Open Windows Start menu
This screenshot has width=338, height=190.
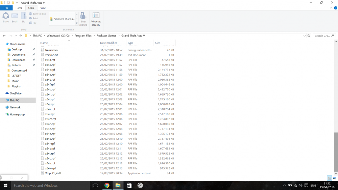pyautogui.click(x=5, y=186)
